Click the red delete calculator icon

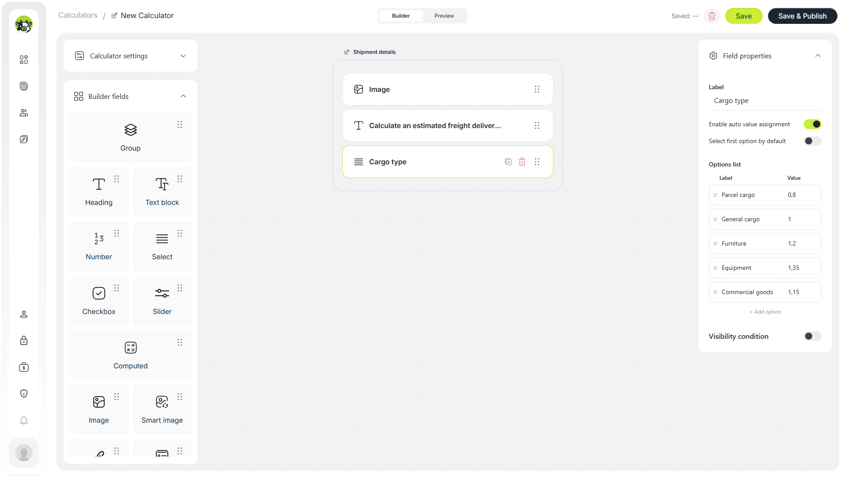pyautogui.click(x=712, y=16)
